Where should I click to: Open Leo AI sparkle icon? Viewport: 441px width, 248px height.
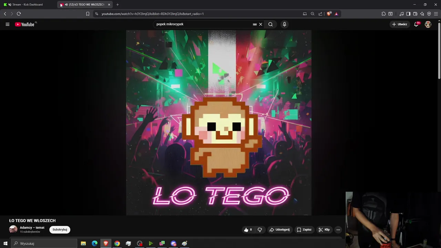[422, 14]
